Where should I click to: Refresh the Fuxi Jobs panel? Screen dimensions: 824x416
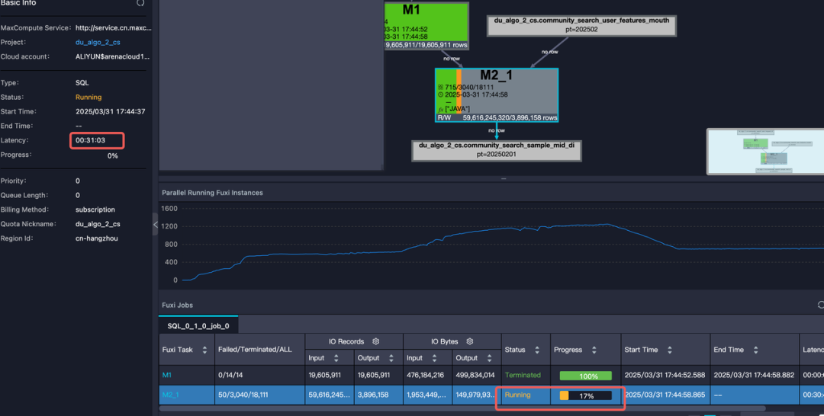(x=821, y=305)
